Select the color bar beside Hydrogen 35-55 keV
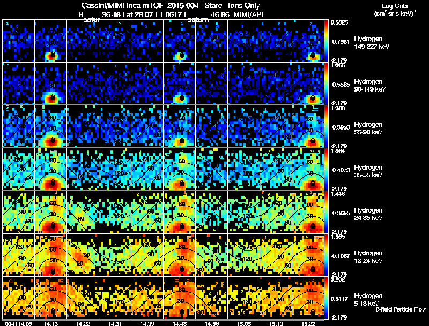 [x=326, y=169]
